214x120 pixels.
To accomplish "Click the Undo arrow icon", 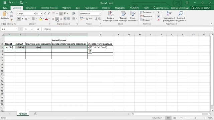I will click(x=10, y=3).
